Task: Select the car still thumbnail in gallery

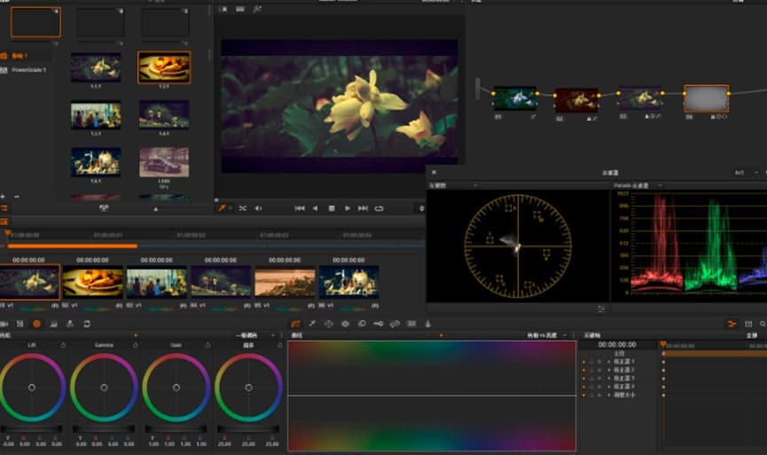Action: coord(163,161)
